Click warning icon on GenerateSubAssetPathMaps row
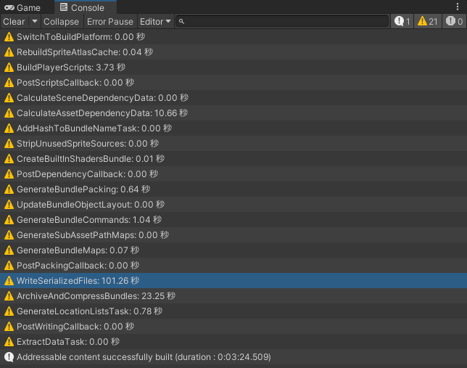The height and width of the screenshot is (368, 467). pyautogui.click(x=9, y=235)
